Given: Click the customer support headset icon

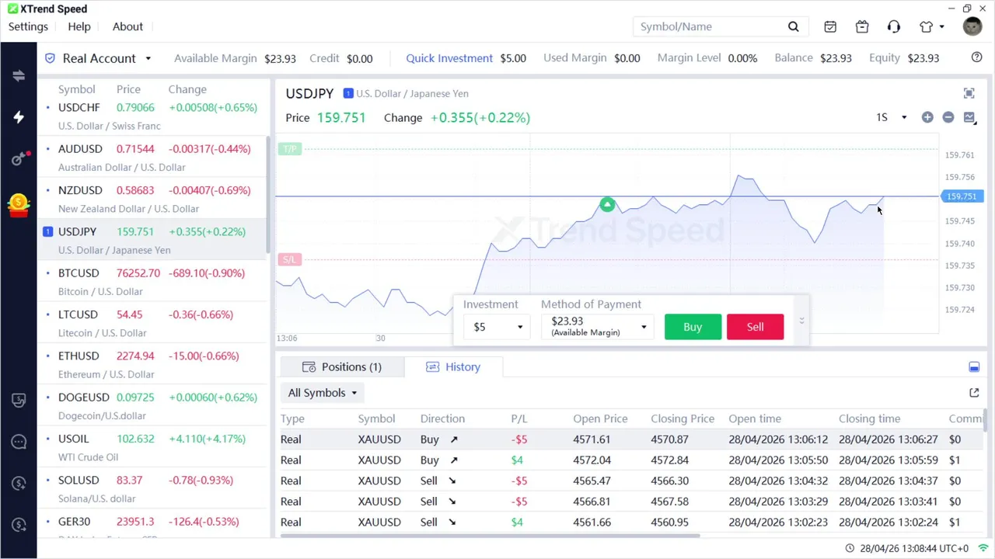Looking at the screenshot, I should click(x=894, y=27).
